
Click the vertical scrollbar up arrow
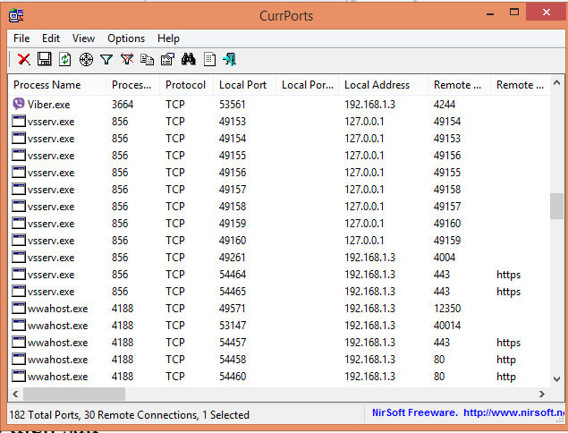click(556, 82)
